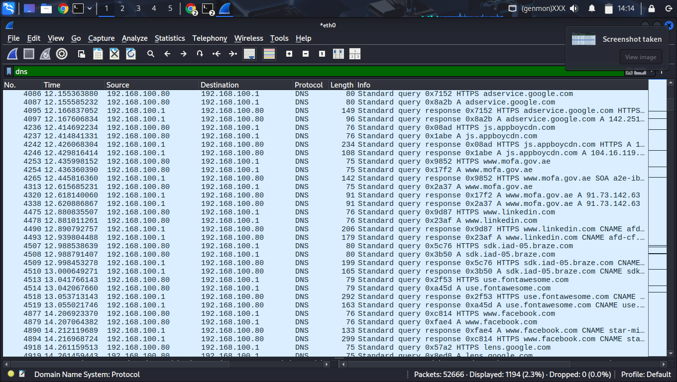Jump to the last packet
677x382 pixels.
tap(233, 54)
